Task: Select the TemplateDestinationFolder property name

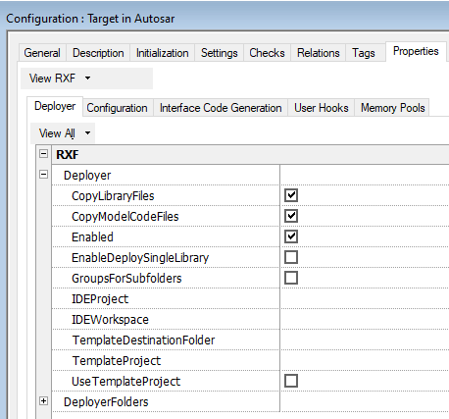Action: pos(143,340)
